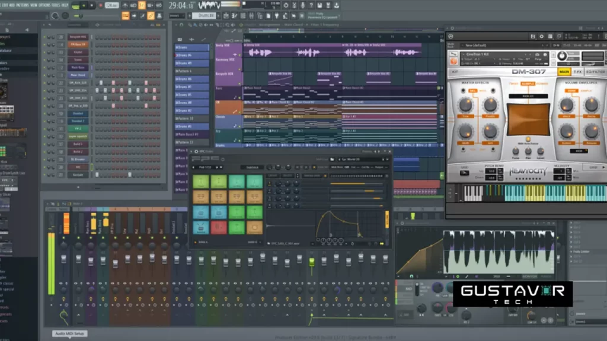Viewport: 607px width, 341px height.
Task: Open the PATTERNS menu
Action: pos(23,5)
